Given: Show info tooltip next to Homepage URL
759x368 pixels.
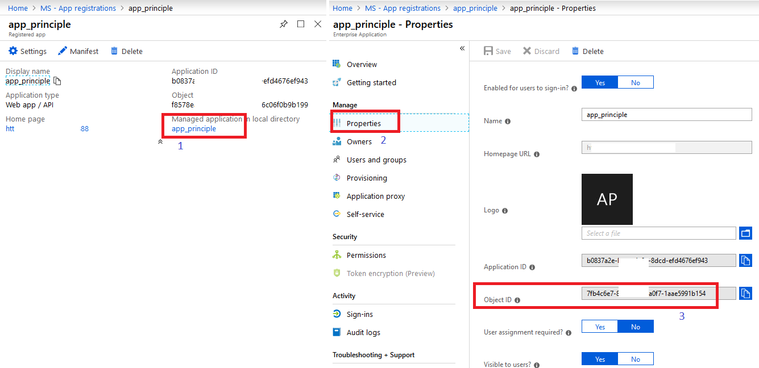Looking at the screenshot, I should (537, 154).
